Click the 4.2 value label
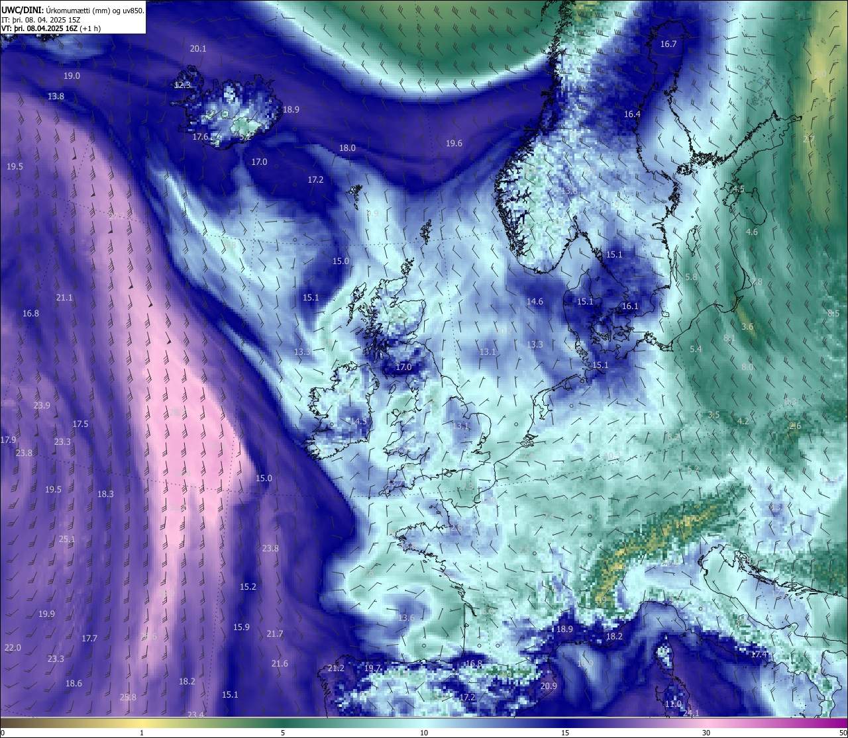This screenshot has width=848, height=738. [743, 422]
